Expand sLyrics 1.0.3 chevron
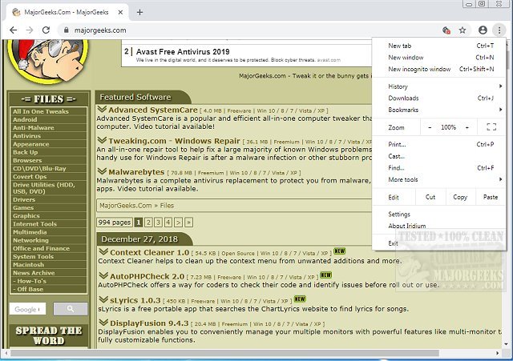The height and width of the screenshot is (361, 513). point(103,299)
